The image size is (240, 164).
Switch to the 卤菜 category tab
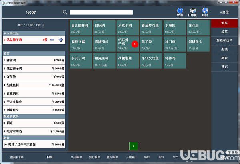click(224, 49)
